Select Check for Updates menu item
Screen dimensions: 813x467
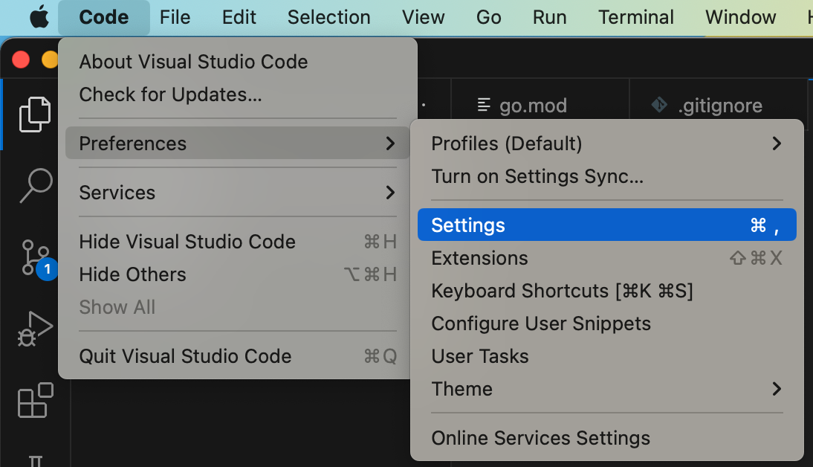pyautogui.click(x=170, y=94)
